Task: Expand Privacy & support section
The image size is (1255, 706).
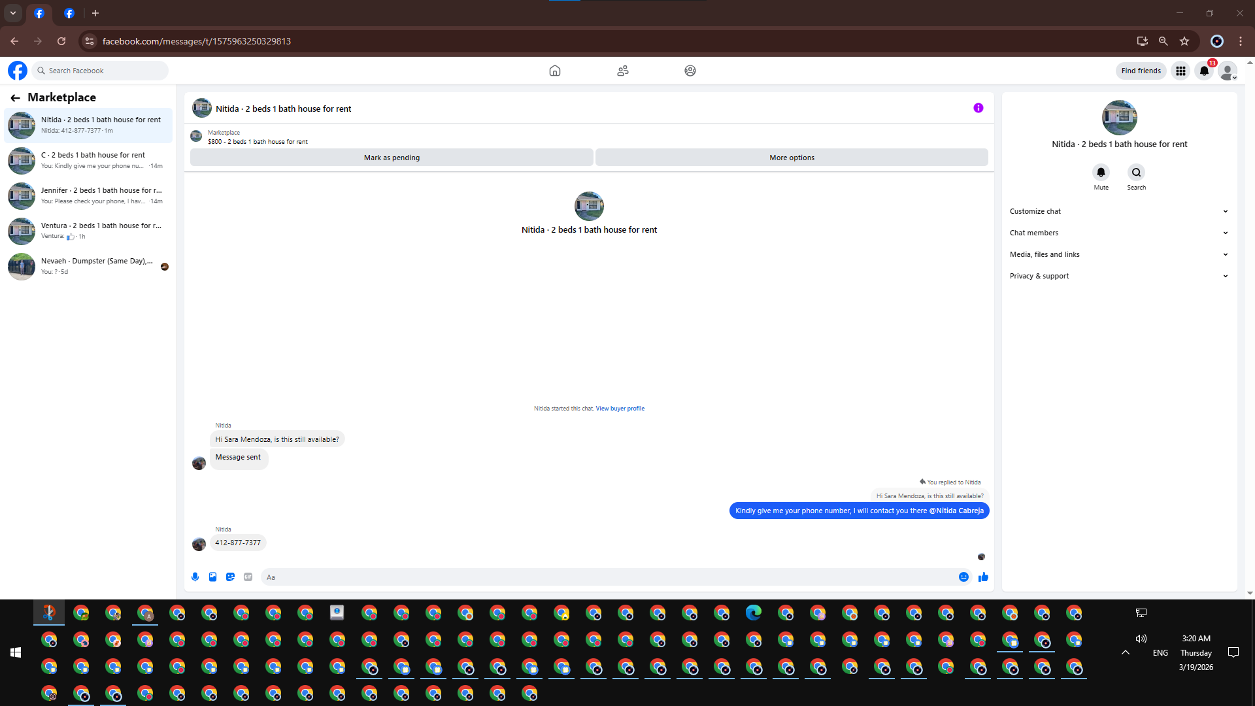Action: (x=1118, y=276)
